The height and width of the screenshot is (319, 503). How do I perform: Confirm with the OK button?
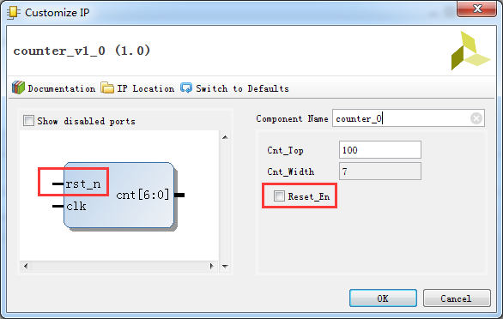[383, 298]
